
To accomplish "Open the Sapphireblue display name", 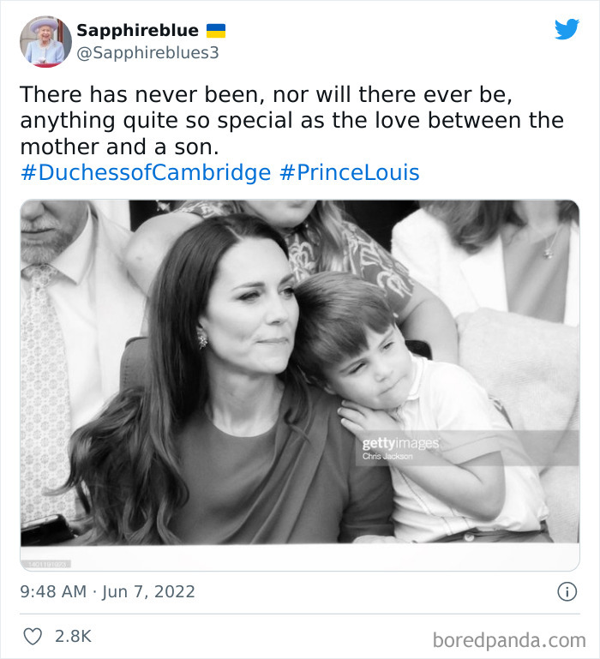I will point(137,31).
